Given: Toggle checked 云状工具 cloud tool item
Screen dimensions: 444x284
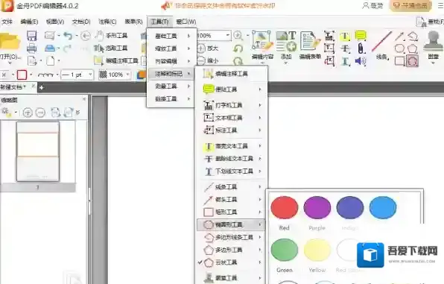Looking at the screenshot, I should (x=230, y=262).
